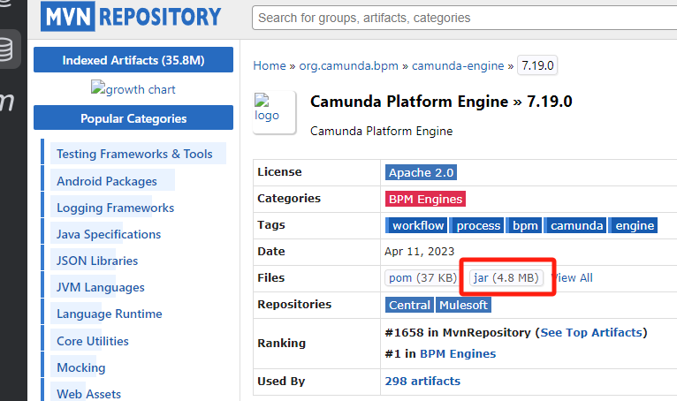Open the Mulesoft repository badge
Image resolution: width=677 pixels, height=401 pixels.
pos(462,305)
